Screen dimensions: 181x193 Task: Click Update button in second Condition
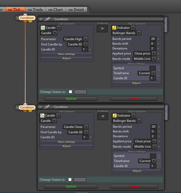point(71,186)
